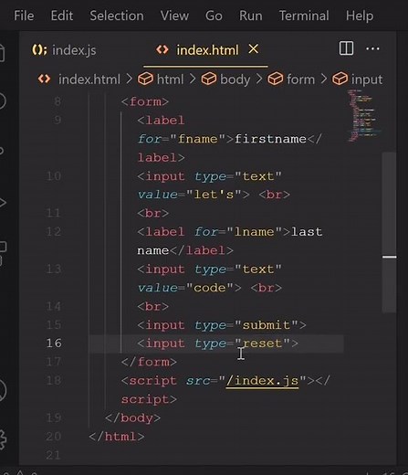The height and width of the screenshot is (475, 408).
Task: Click the body breadcrumb item
Action: pos(235,79)
